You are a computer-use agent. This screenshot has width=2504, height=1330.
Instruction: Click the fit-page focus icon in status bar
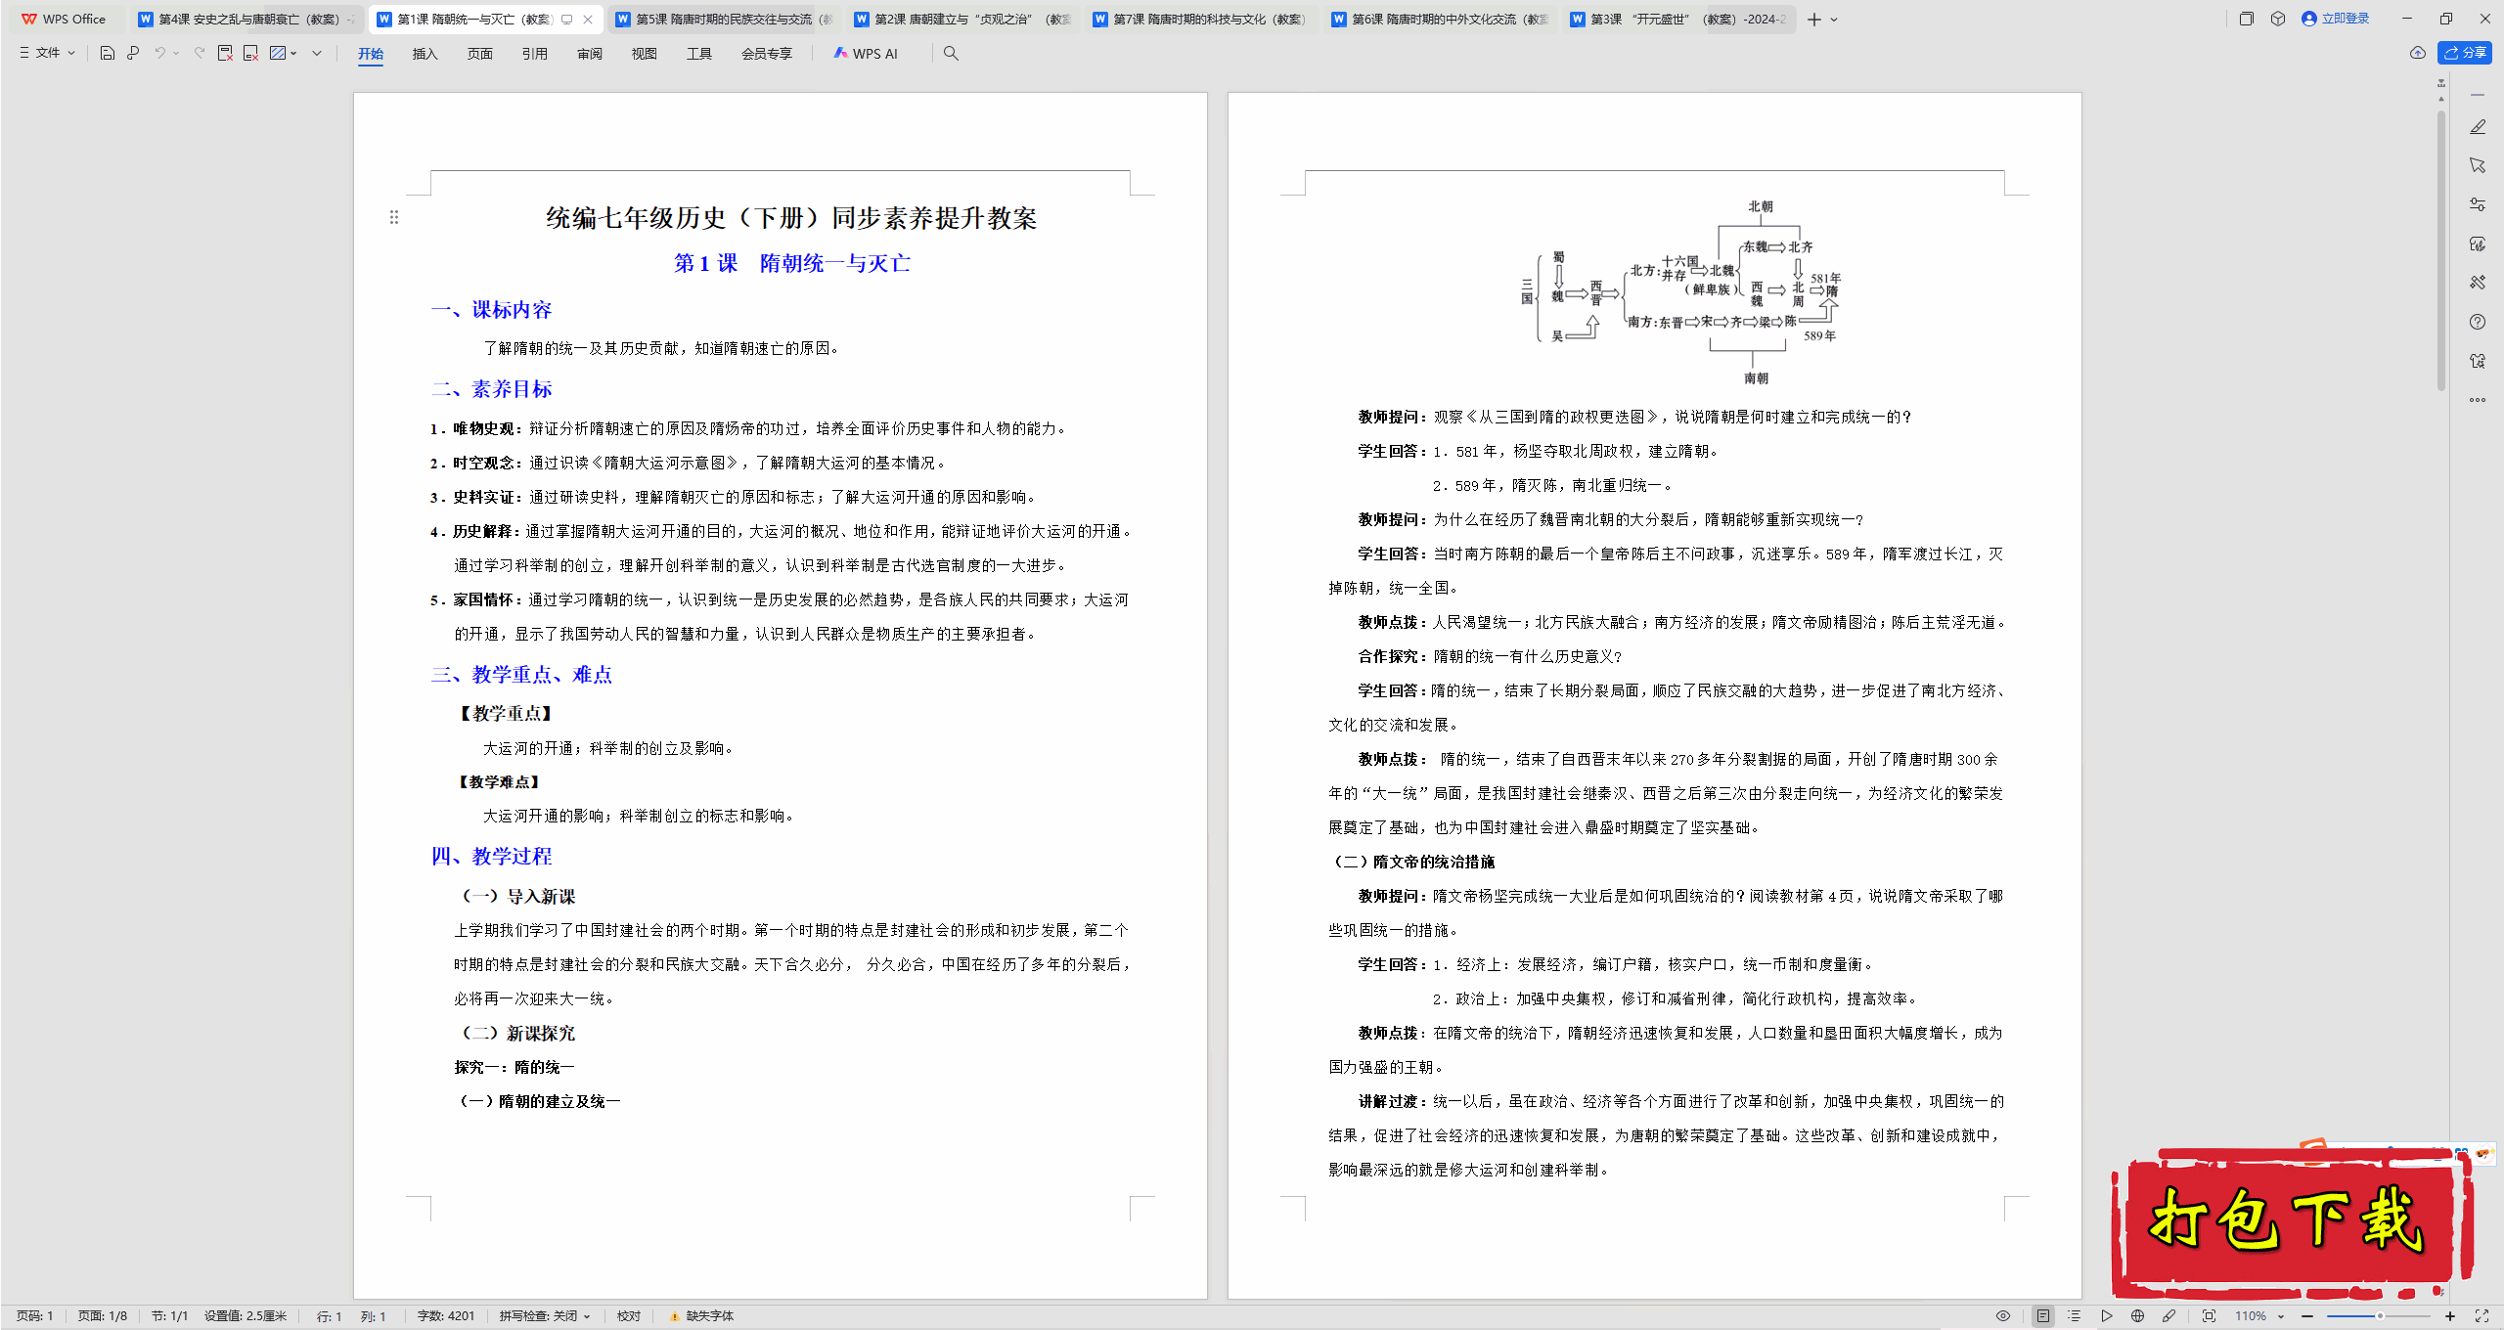(x=2209, y=1316)
